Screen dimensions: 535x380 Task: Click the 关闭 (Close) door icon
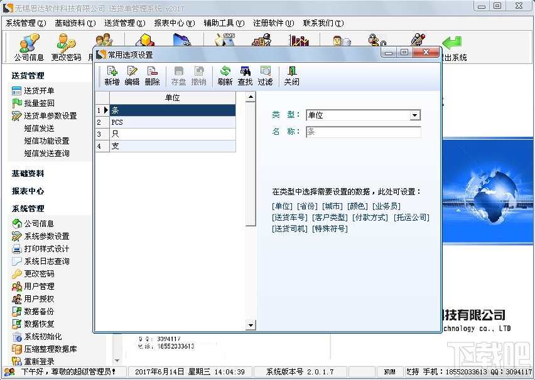click(x=291, y=76)
